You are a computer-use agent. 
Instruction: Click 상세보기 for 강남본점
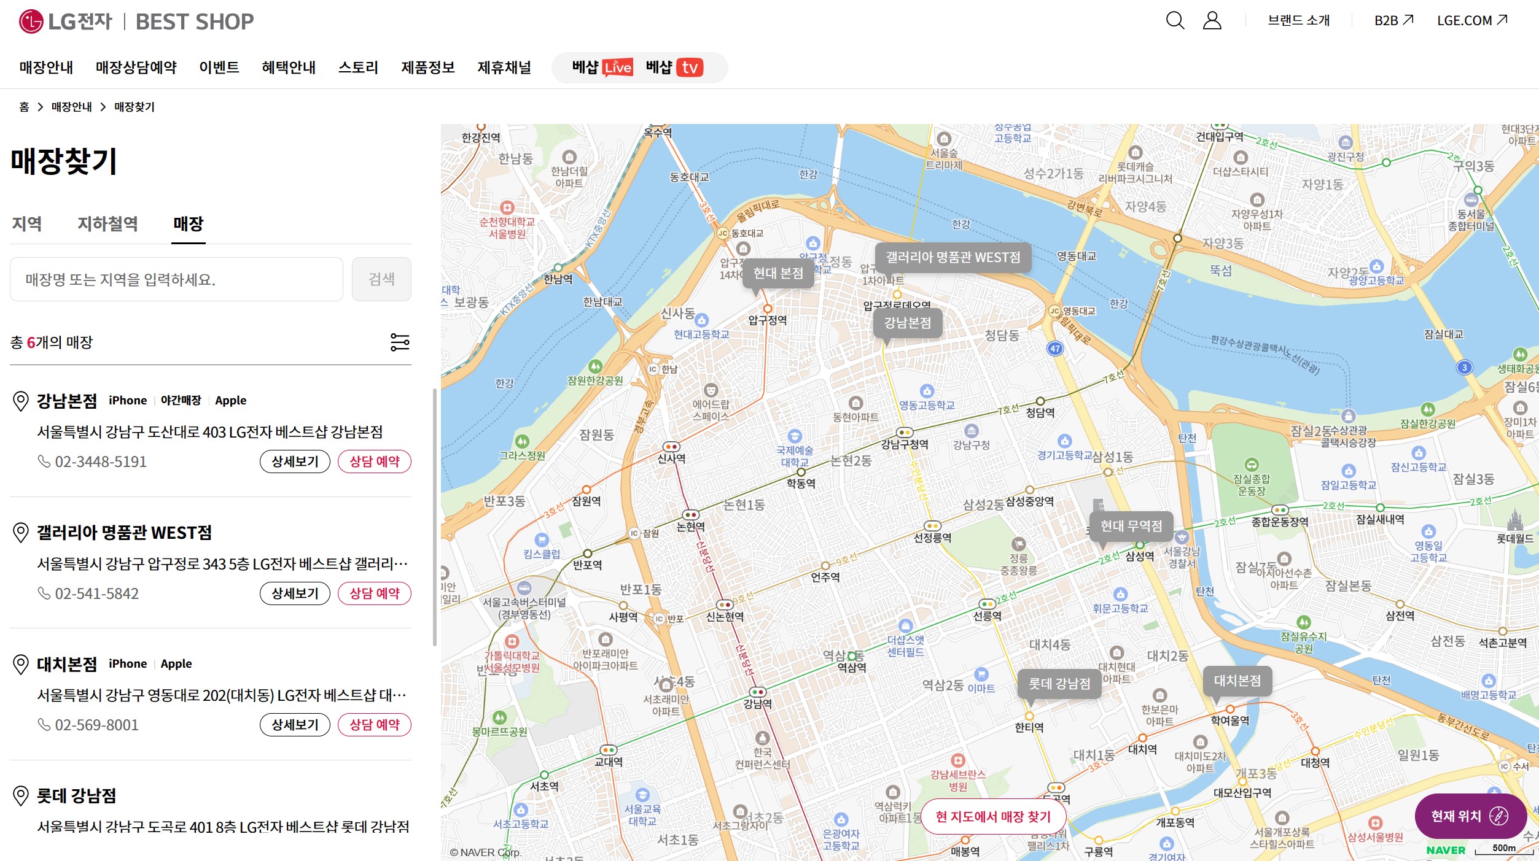[295, 461]
